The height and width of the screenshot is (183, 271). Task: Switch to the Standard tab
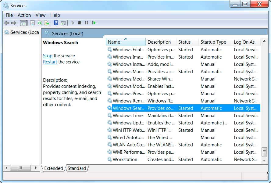tap(77, 168)
